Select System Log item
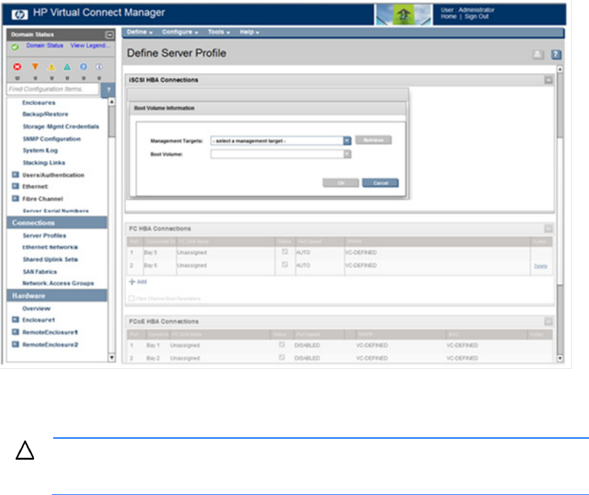The height and width of the screenshot is (495, 589). pos(40,150)
